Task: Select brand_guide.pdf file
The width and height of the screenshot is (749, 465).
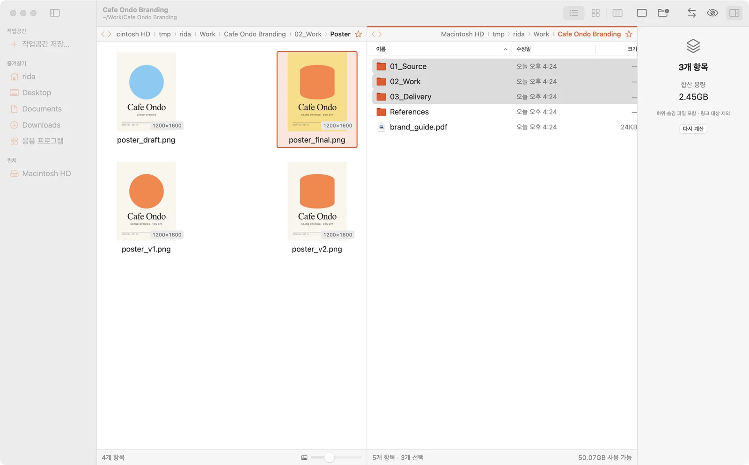Action: (505, 127)
